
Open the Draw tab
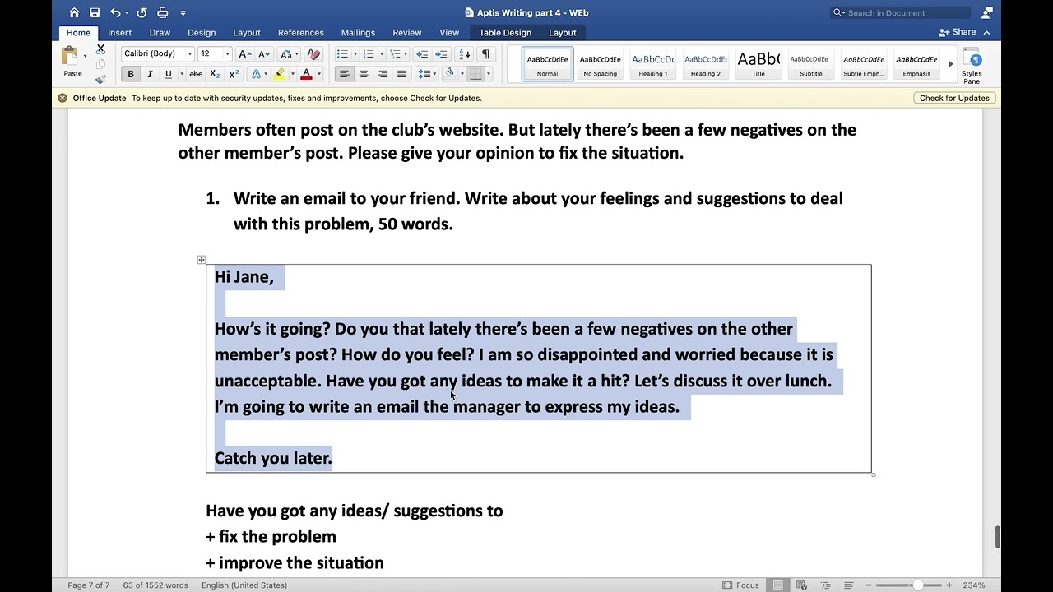[x=160, y=33]
